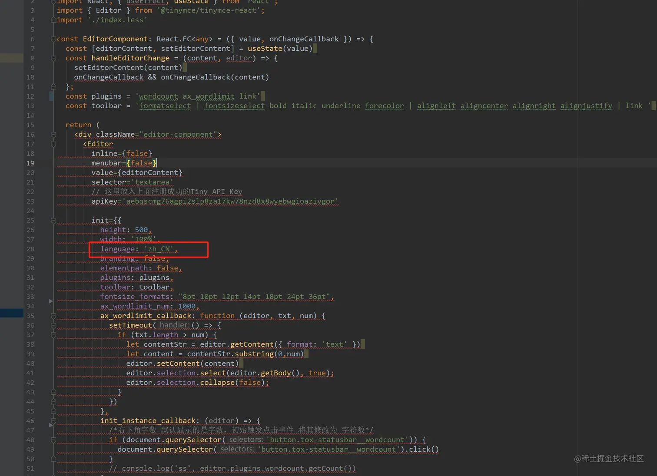Viewport: 657px width, 476px height.
Task: Click 'substring' method on line 39
Action: tap(254, 354)
